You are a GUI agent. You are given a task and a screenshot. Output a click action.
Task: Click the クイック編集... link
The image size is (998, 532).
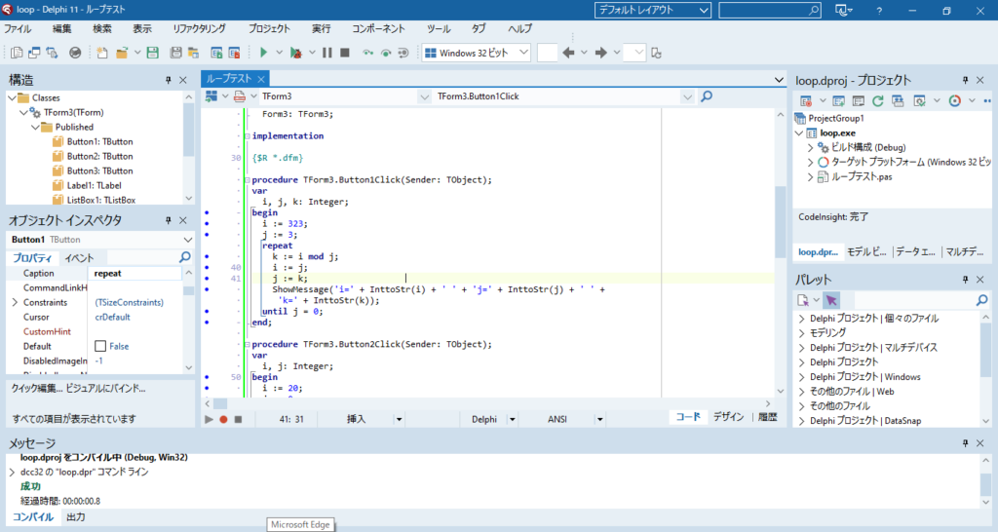(x=36, y=388)
